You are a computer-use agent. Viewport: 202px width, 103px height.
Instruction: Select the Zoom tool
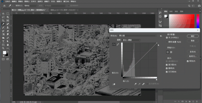pos(3,48)
